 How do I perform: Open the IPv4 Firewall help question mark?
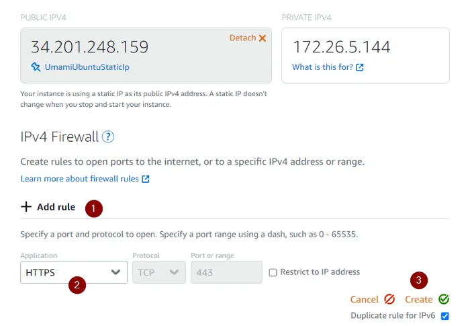coord(108,137)
